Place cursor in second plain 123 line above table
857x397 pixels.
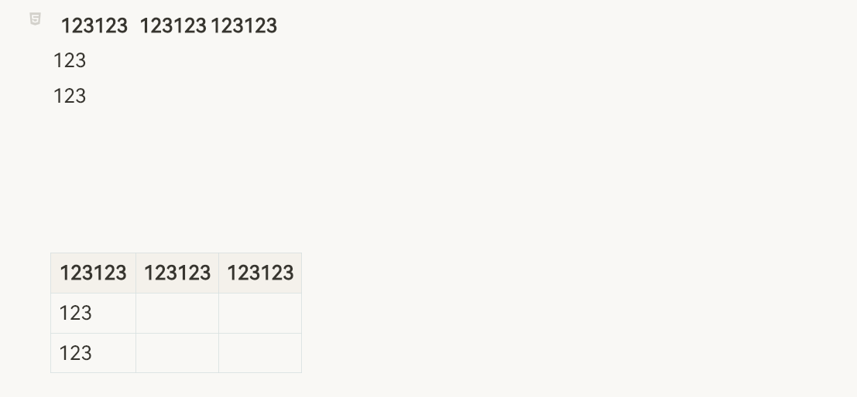pyautogui.click(x=70, y=97)
